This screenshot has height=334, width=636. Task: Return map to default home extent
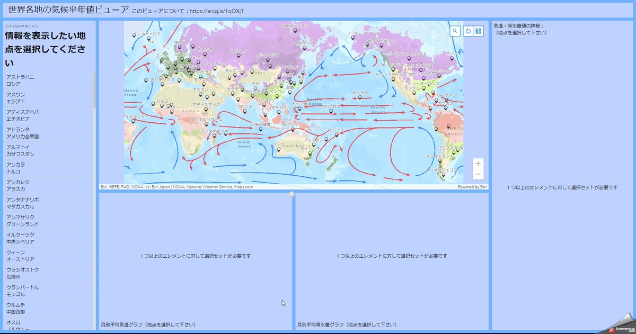(468, 31)
